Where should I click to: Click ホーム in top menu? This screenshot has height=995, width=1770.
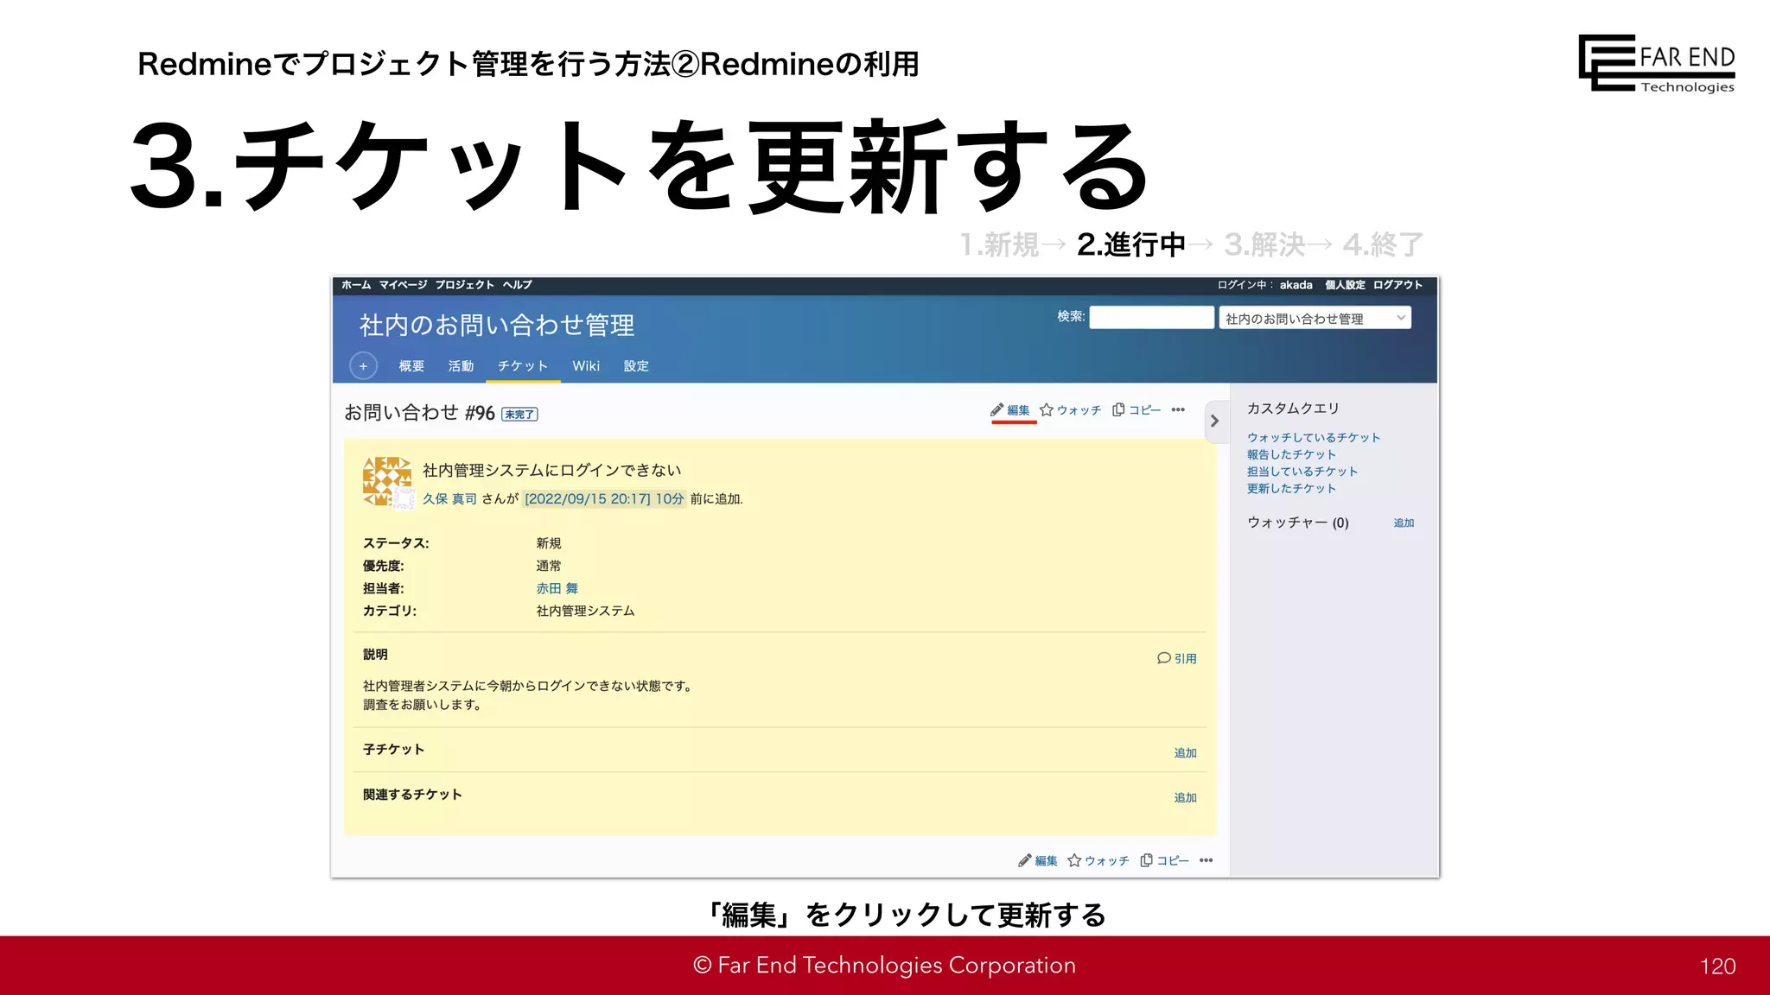(x=356, y=285)
